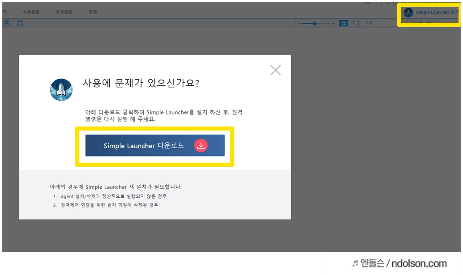
Task: Click the Simple Launcher 설치 link
Action: 437,12
